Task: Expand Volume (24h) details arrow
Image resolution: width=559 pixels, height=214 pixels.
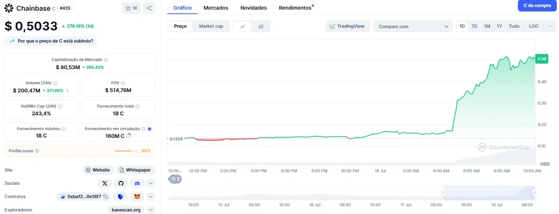Action: pos(67,90)
